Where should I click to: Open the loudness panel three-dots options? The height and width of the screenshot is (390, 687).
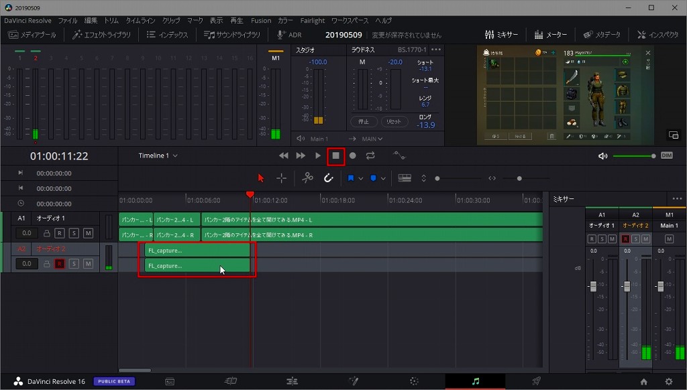click(x=436, y=50)
